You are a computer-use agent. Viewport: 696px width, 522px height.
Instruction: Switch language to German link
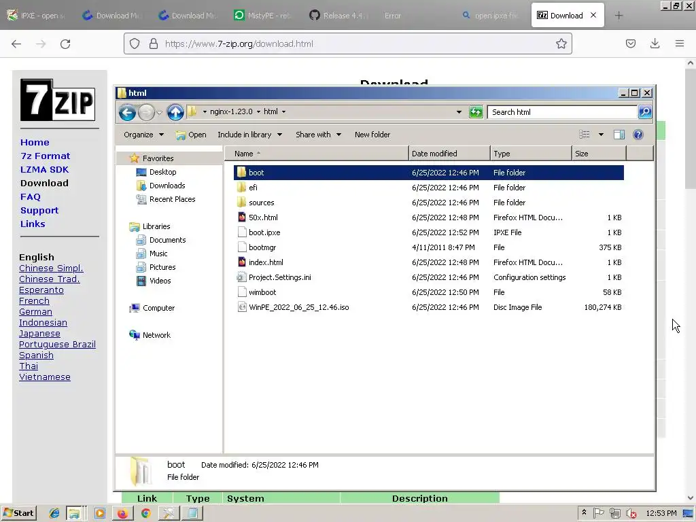(x=35, y=311)
